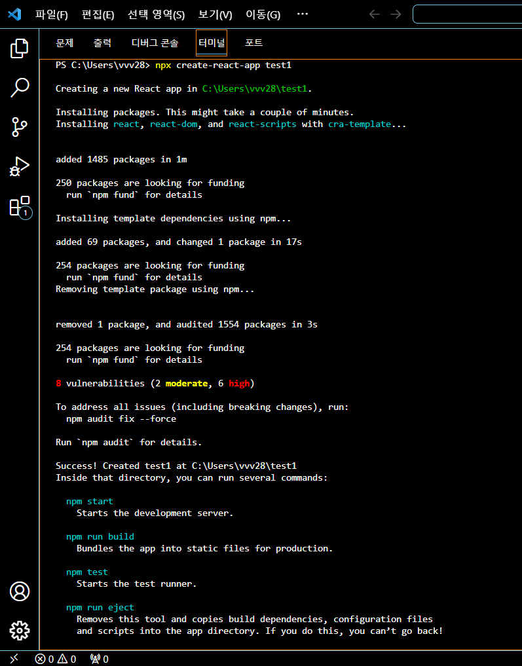This screenshot has height=666, width=522.
Task: Click the 'npx create-react-app test1' command line
Action: tap(223, 65)
